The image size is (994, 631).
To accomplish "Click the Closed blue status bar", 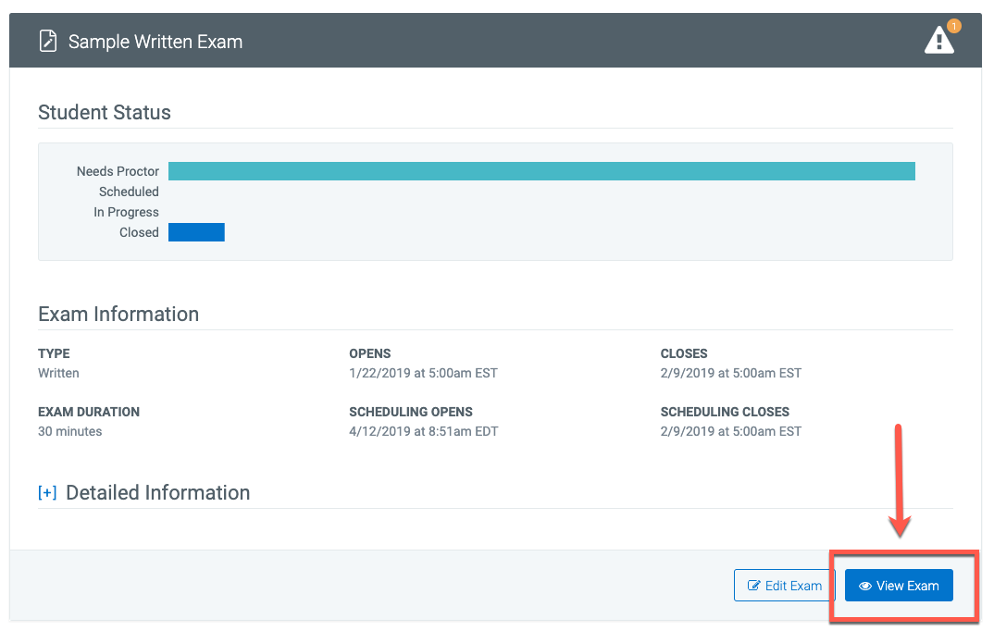I will point(196,232).
